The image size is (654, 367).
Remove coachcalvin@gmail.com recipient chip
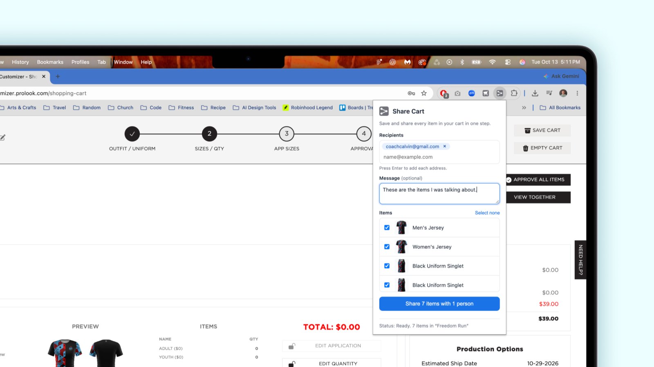click(445, 146)
